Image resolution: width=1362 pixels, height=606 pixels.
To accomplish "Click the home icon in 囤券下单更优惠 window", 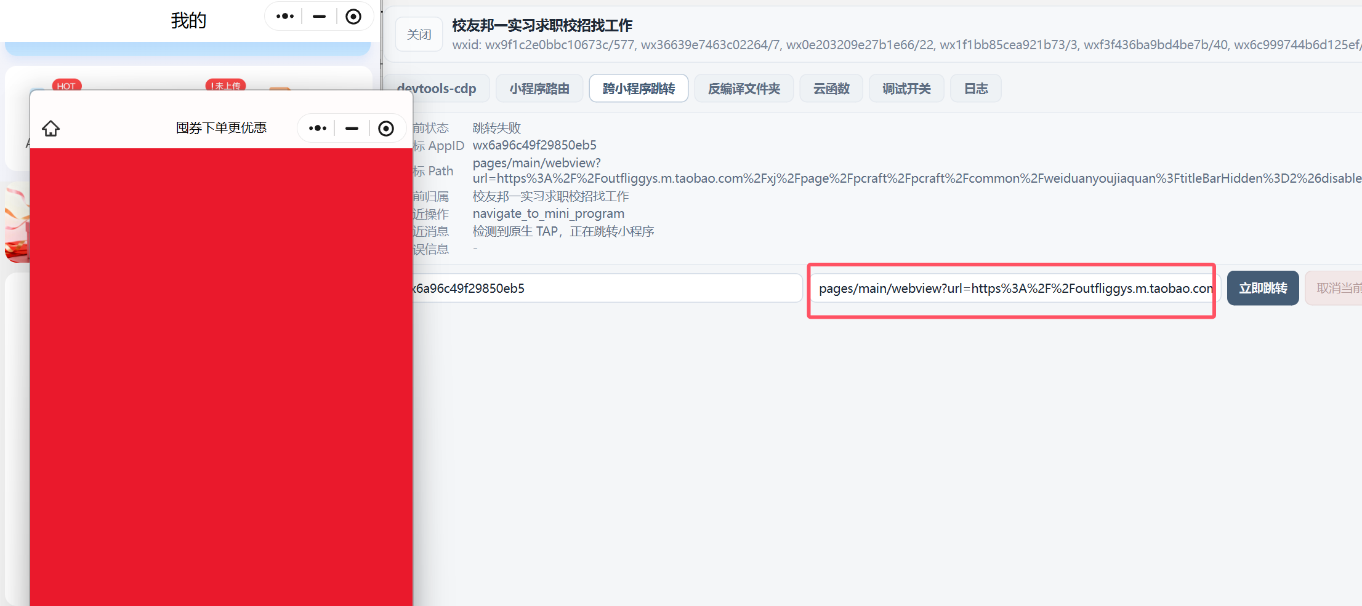I will pyautogui.click(x=50, y=128).
